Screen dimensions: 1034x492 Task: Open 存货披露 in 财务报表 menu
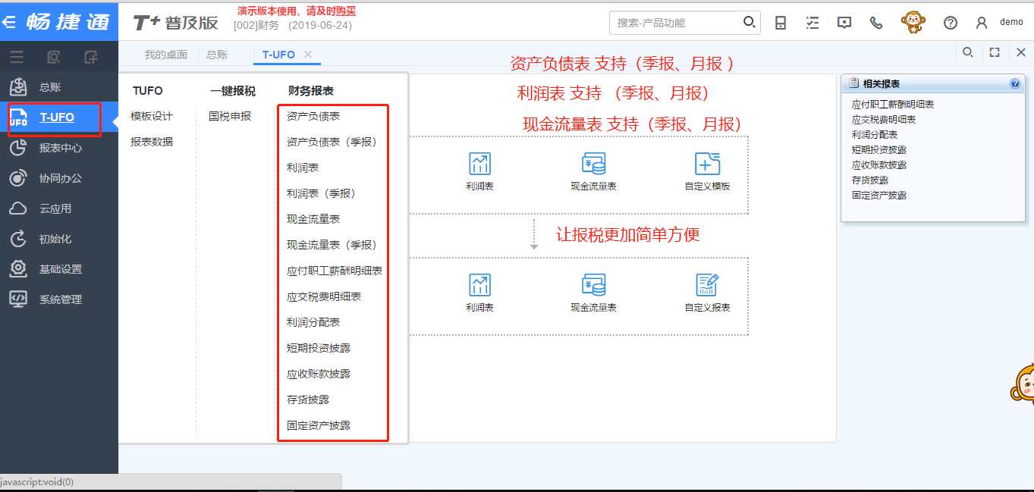308,400
